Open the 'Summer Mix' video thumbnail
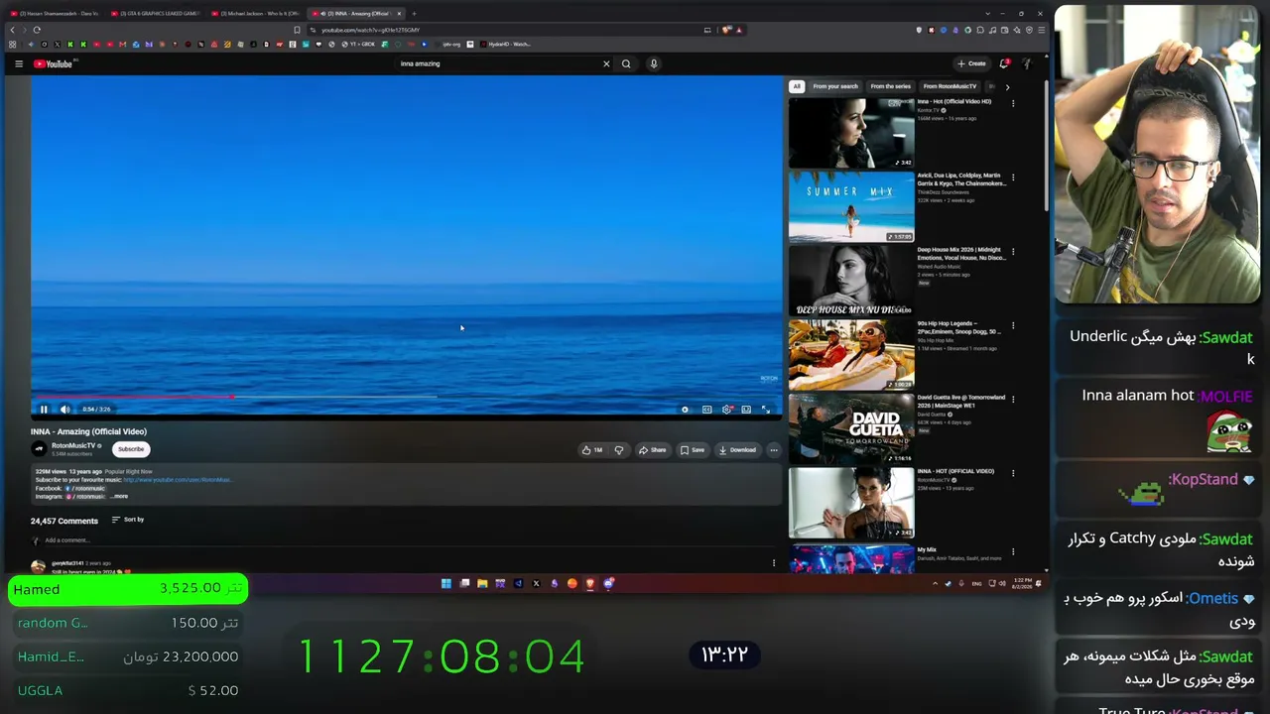Screen dimensions: 1270x714 coord(851,206)
